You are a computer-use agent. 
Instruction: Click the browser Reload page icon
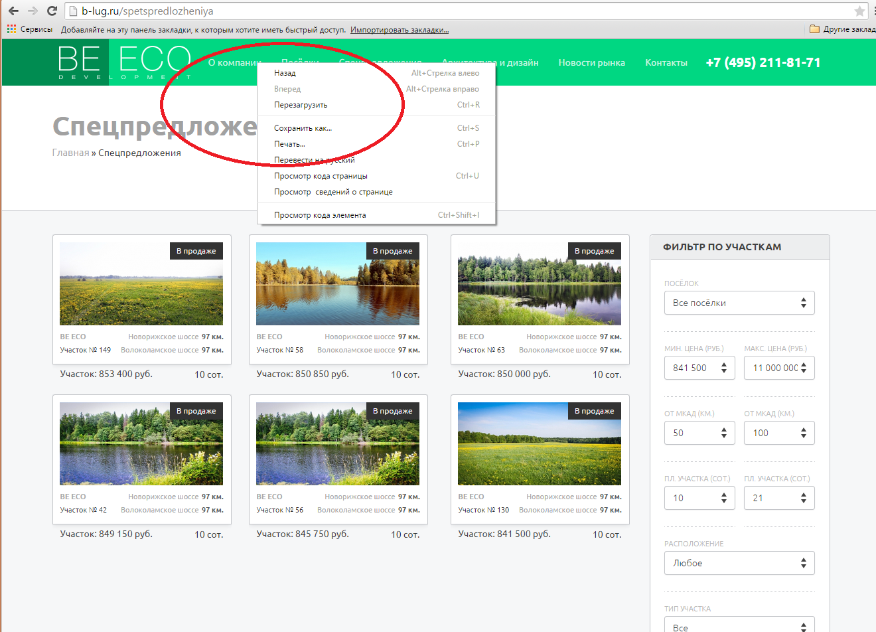click(52, 11)
